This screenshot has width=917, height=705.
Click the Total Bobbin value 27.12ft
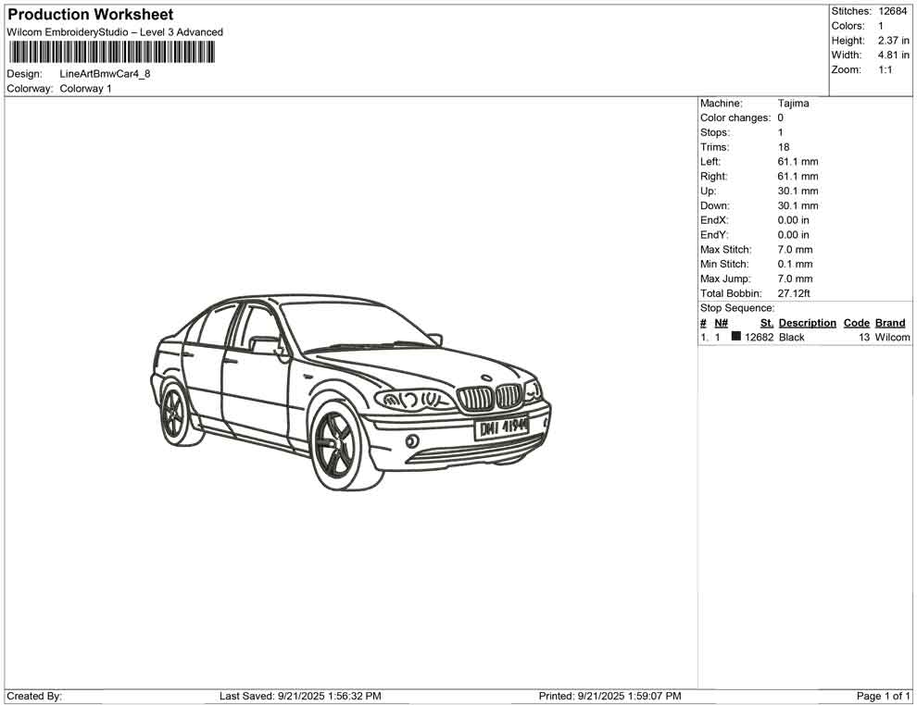[794, 293]
